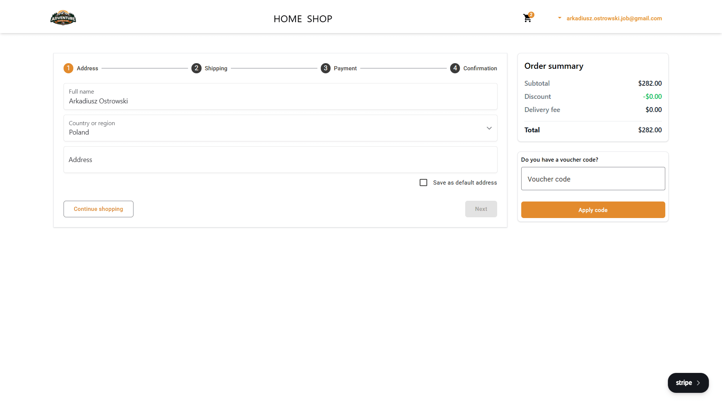Go to the HOME menu item
Image resolution: width=722 pixels, height=406 pixels.
[x=288, y=19]
